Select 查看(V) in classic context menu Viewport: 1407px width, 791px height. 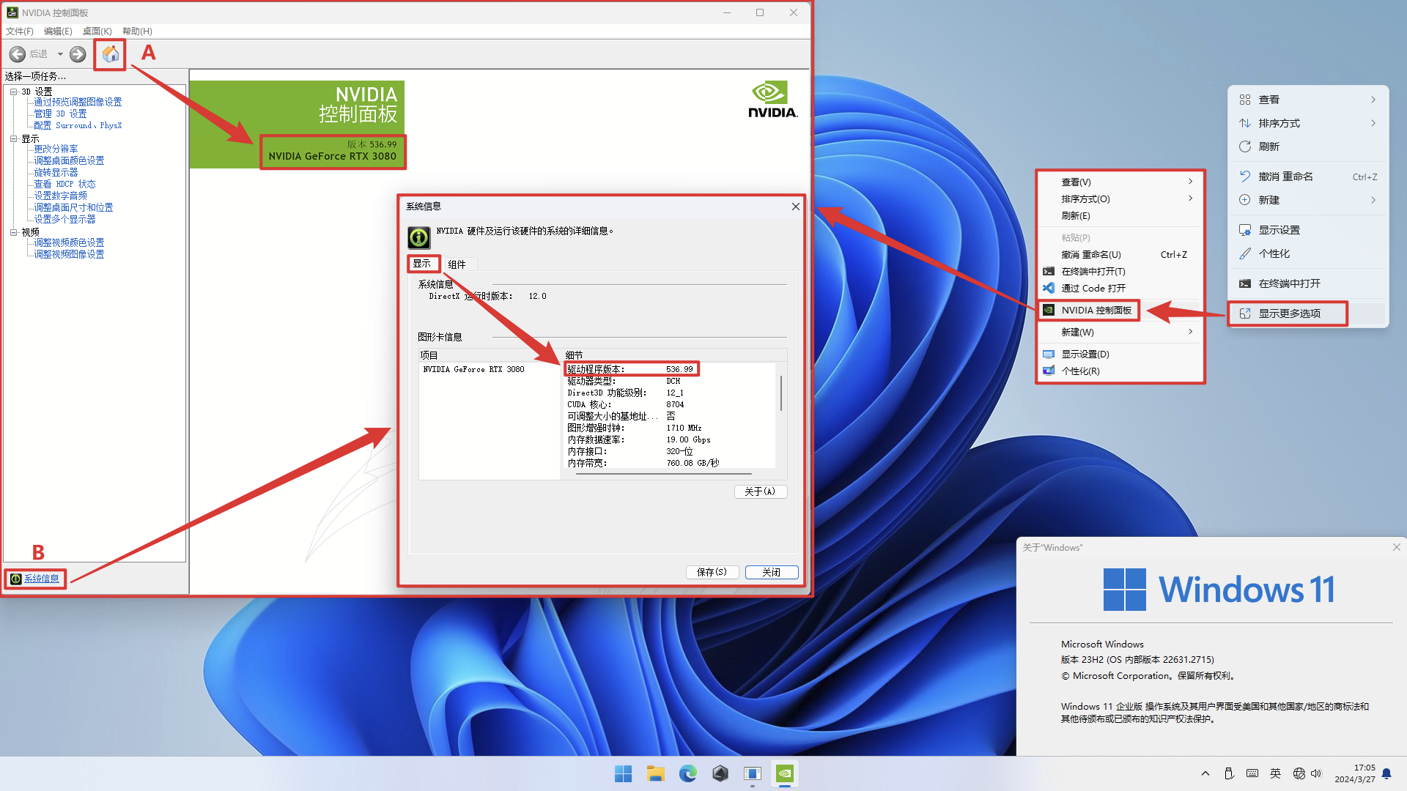click(x=1120, y=182)
